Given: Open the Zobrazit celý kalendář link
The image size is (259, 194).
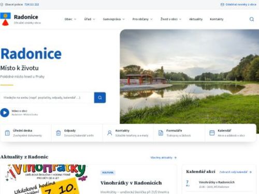Looking at the screenshot, I should tap(234, 172).
